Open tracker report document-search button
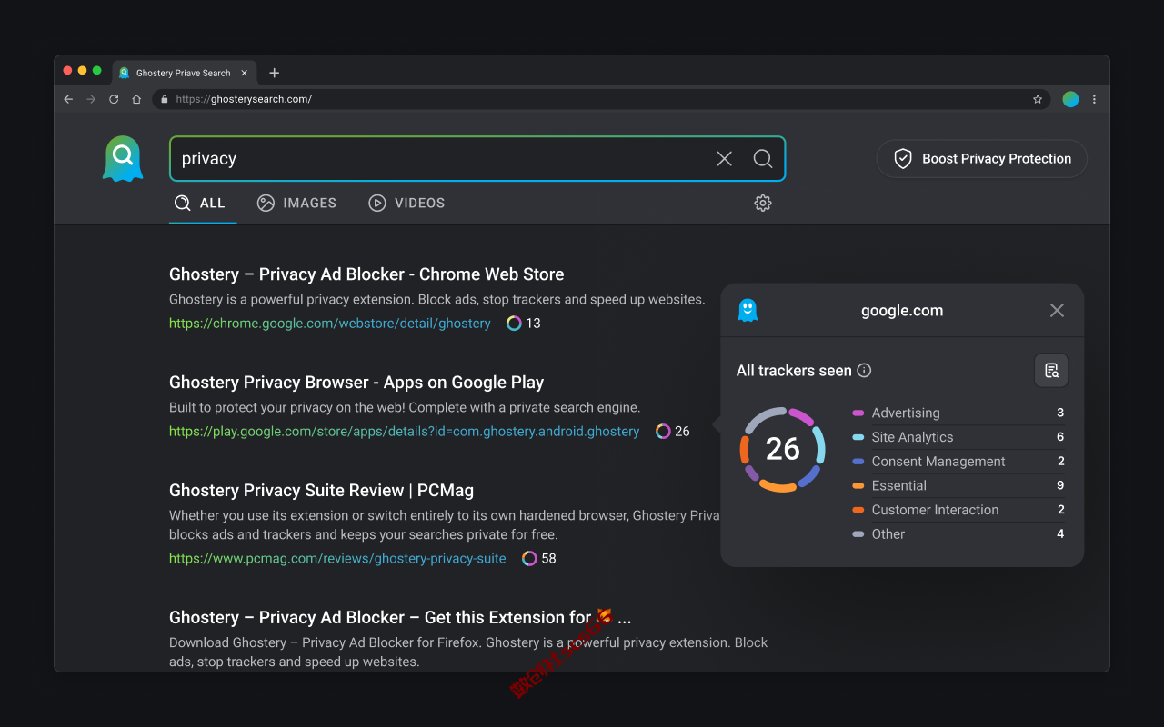1164x727 pixels. (1051, 370)
